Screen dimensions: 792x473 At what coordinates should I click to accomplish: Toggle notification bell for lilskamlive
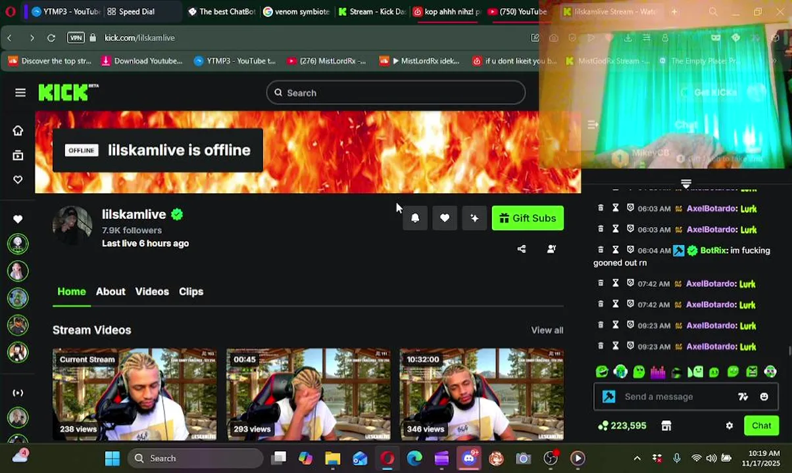click(415, 218)
